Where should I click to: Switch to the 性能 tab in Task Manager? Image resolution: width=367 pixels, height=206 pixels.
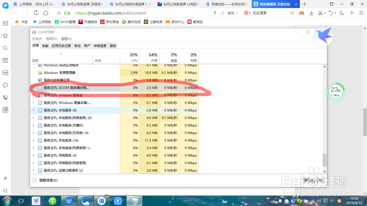(45, 46)
